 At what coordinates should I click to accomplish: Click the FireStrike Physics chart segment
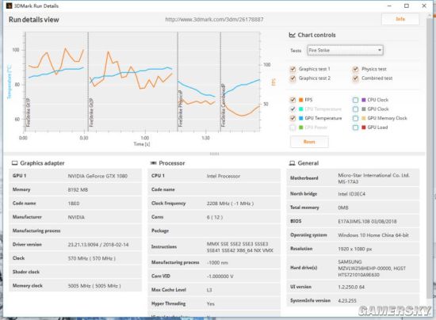(x=199, y=82)
